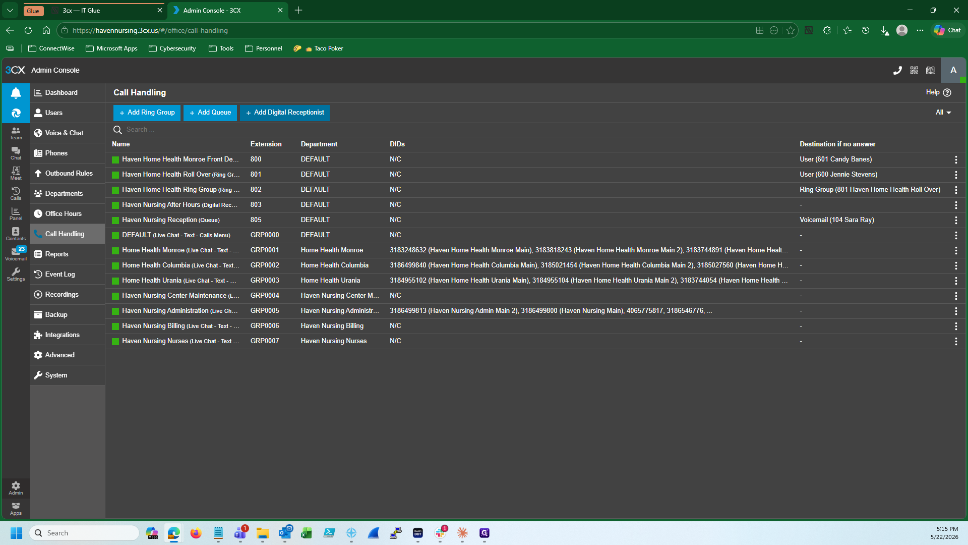The image size is (968, 545).
Task: Open the notifications bell in 3CX sidebar
Action: [16, 93]
